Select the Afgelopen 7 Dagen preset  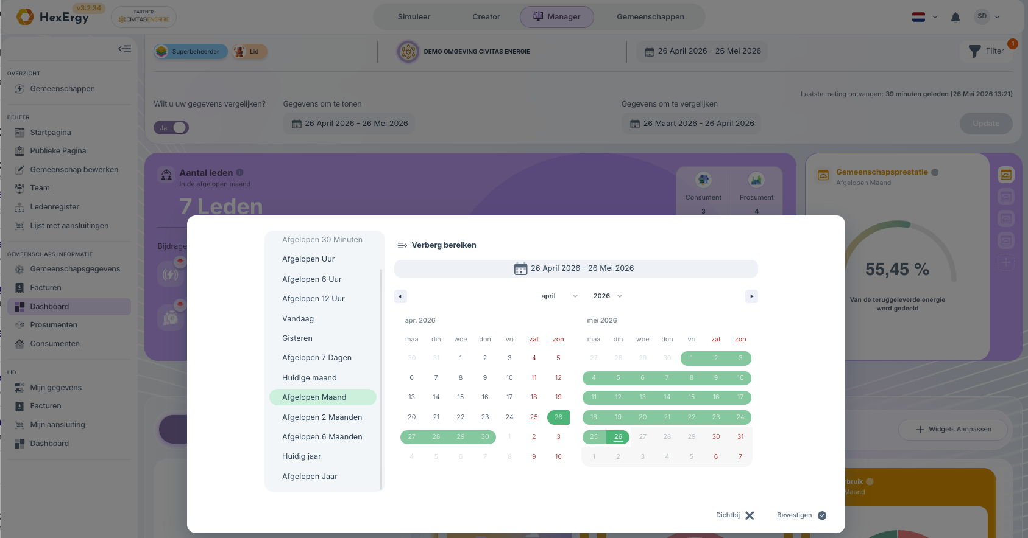(x=317, y=358)
